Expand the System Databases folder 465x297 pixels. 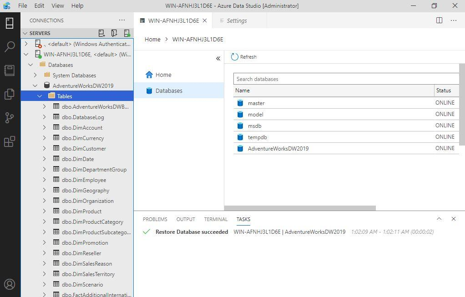pos(35,75)
